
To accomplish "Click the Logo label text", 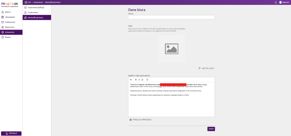I will (x=130, y=26).
